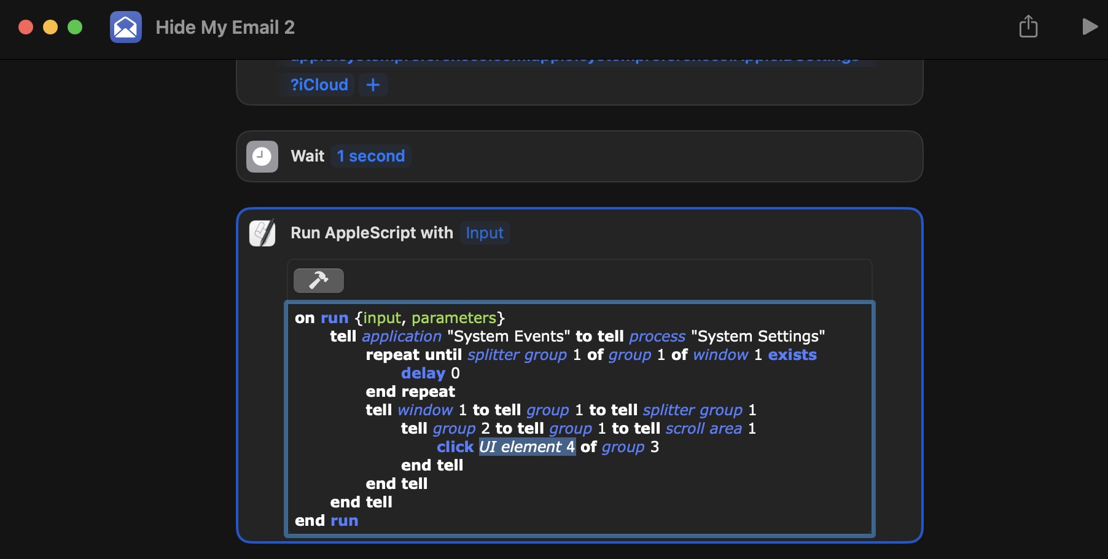Screen dimensions: 1108x559
Task: Open the Share menu in the title bar
Action: [x=1028, y=26]
